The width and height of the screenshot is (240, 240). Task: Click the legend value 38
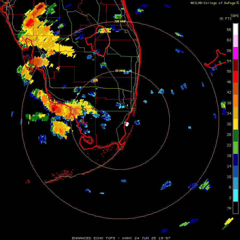coord(229,103)
